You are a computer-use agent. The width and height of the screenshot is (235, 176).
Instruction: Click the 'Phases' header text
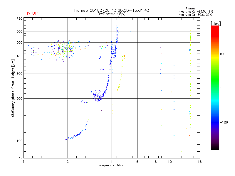click(x=190, y=9)
